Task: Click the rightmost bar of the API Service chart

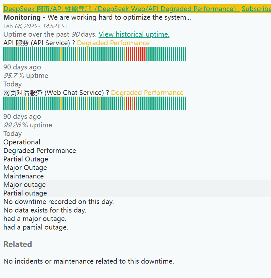Action: (x=185, y=54)
